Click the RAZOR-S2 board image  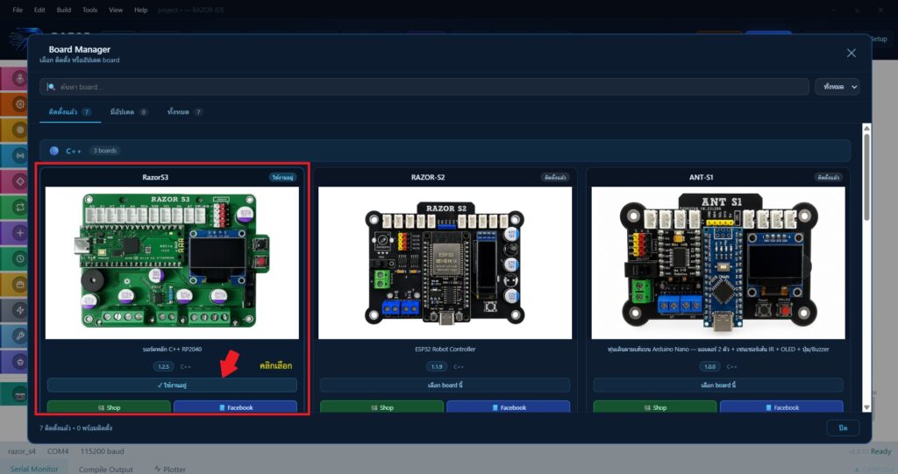tap(445, 263)
